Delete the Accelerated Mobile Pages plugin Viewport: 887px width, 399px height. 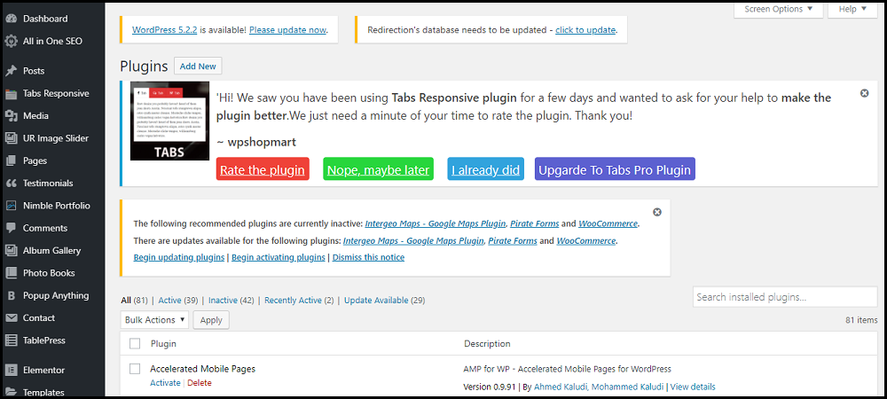click(199, 383)
